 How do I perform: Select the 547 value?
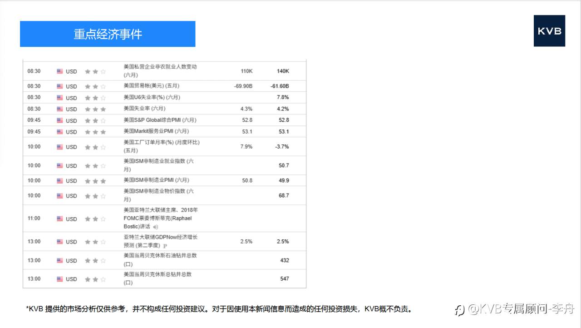point(285,279)
